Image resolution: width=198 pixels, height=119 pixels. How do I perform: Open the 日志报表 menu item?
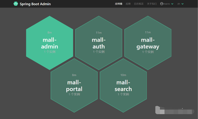(x=139, y=4)
